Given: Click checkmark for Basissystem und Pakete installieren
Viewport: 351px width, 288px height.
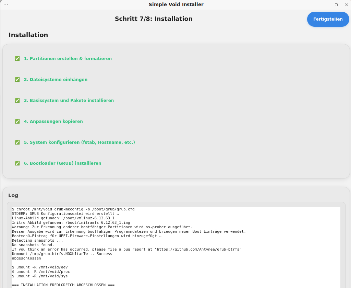Looking at the screenshot, I should pos(17,101).
